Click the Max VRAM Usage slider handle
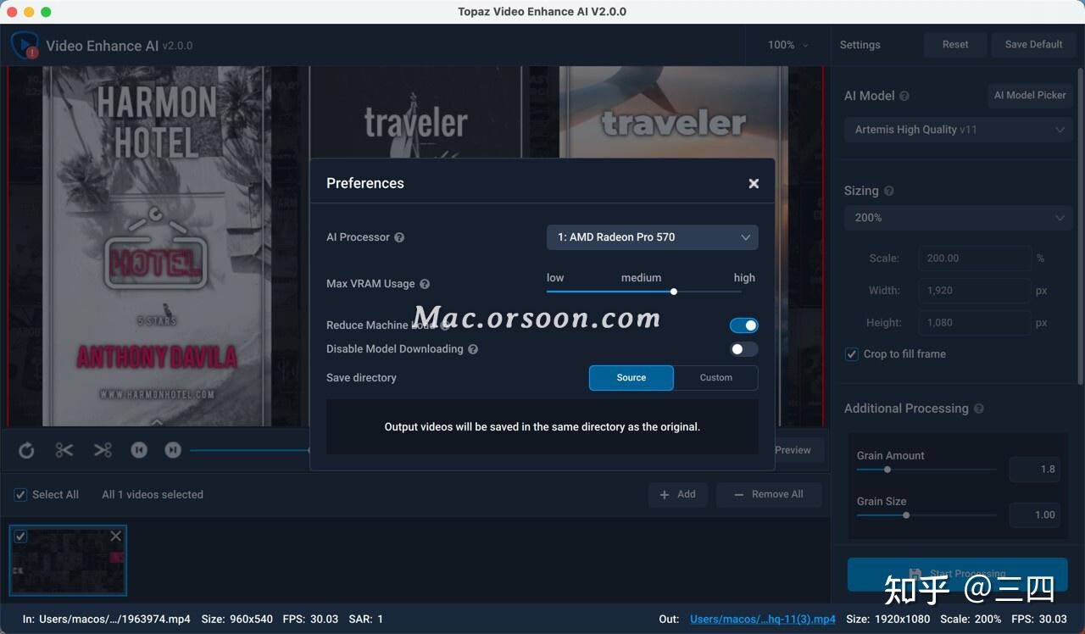The width and height of the screenshot is (1085, 634). pyautogui.click(x=674, y=292)
